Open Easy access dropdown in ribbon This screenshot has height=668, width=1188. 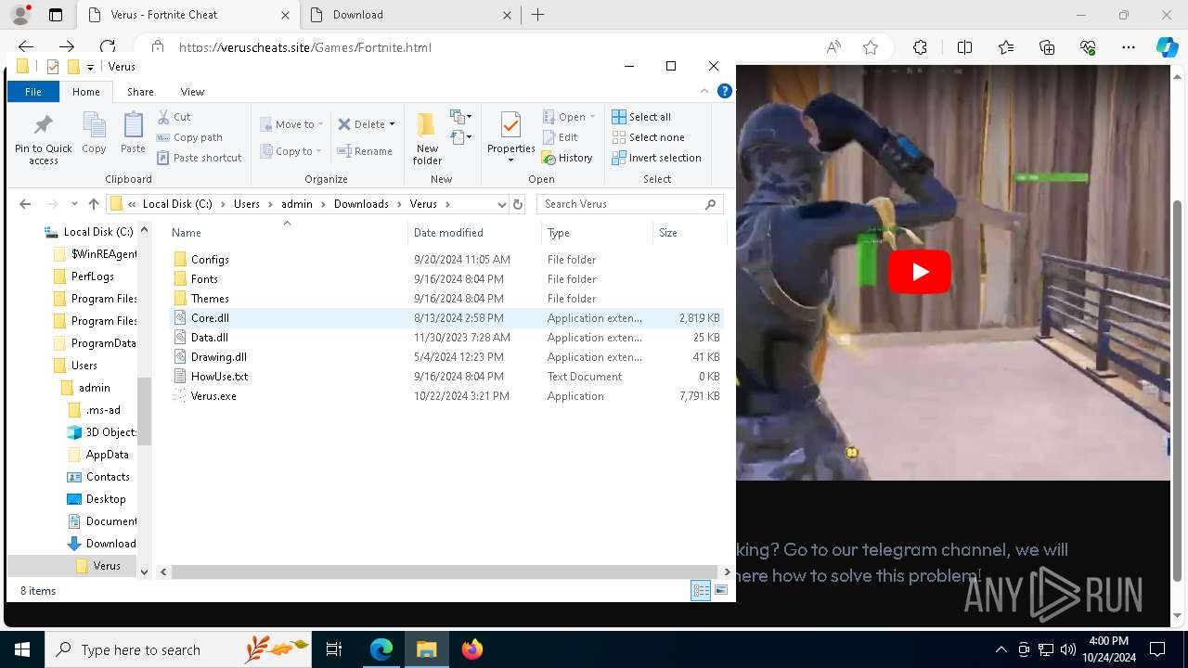coord(461,137)
